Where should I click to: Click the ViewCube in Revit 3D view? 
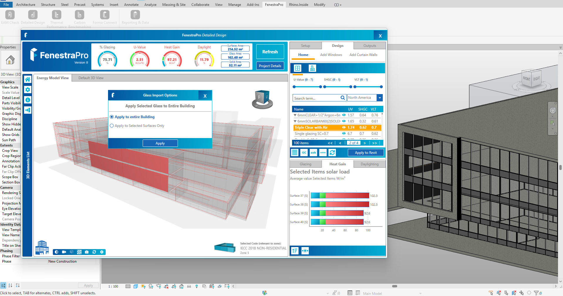click(x=531, y=79)
